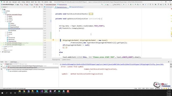Image resolution: width=172 pixels, height=96 pixels.
Task: Click the Windows Start button
Action: click(2, 93)
